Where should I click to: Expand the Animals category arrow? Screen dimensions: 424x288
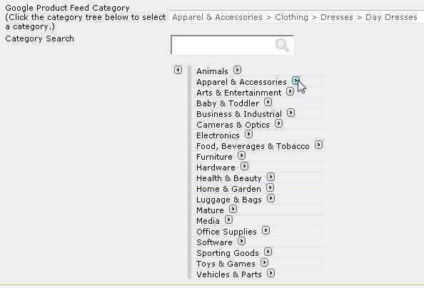pyautogui.click(x=237, y=70)
